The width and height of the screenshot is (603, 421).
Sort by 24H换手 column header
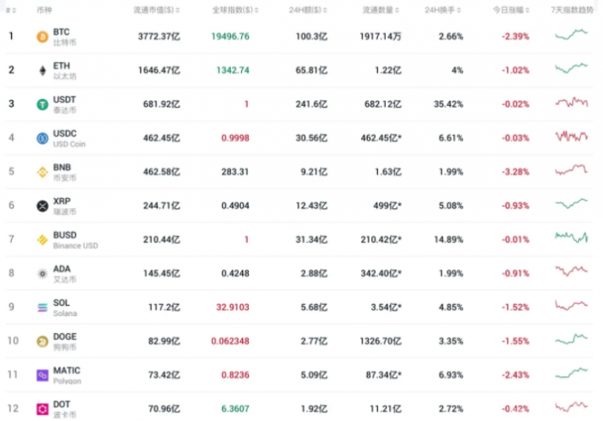click(442, 9)
